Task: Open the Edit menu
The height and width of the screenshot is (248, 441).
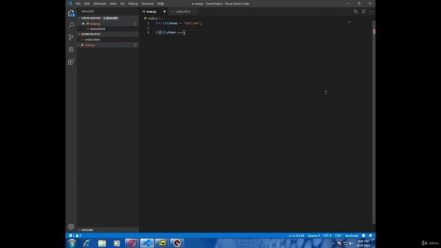Action: pyautogui.click(x=87, y=3)
